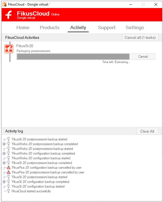
Task: Click Cancel all (1 tasks) button
Action: [x=140, y=37]
